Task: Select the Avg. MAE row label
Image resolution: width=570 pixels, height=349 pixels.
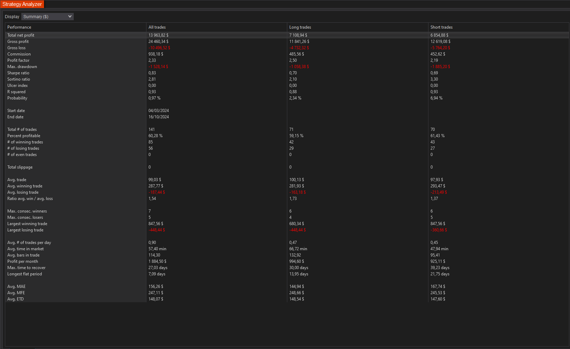Action: pyautogui.click(x=16, y=287)
